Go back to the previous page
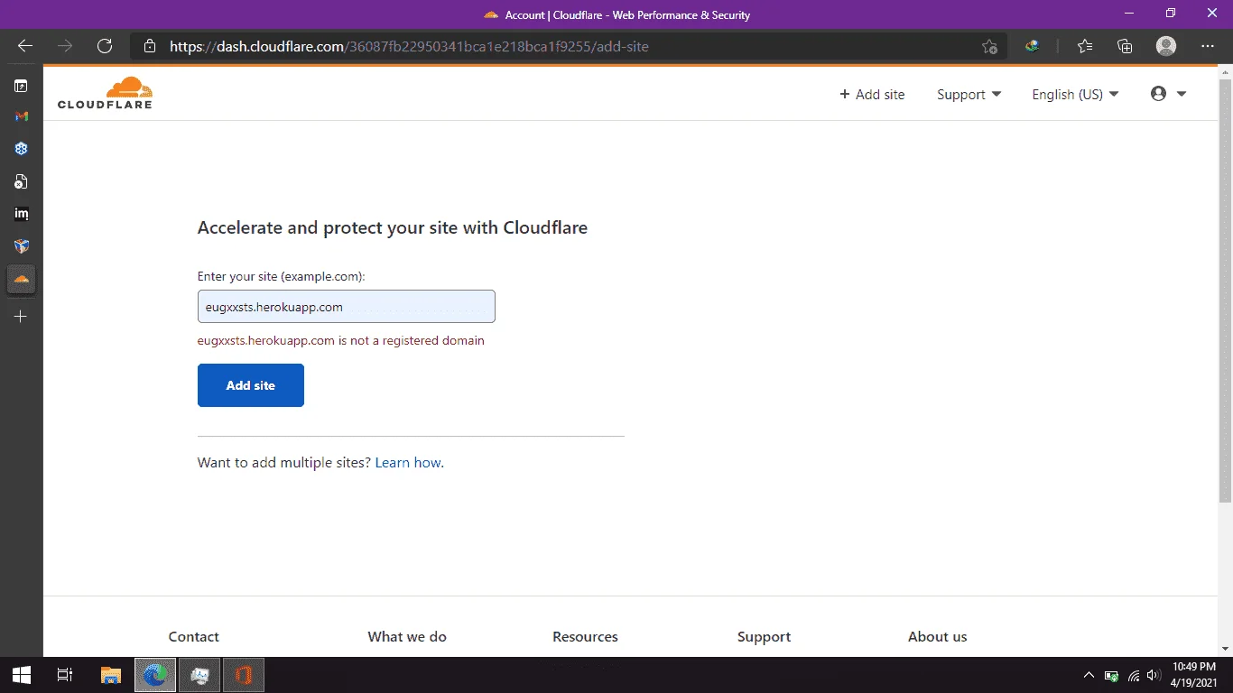 (25, 46)
